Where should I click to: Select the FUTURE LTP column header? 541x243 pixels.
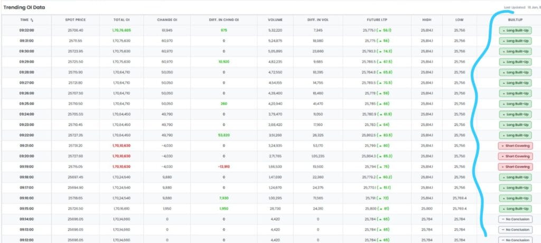[376, 20]
